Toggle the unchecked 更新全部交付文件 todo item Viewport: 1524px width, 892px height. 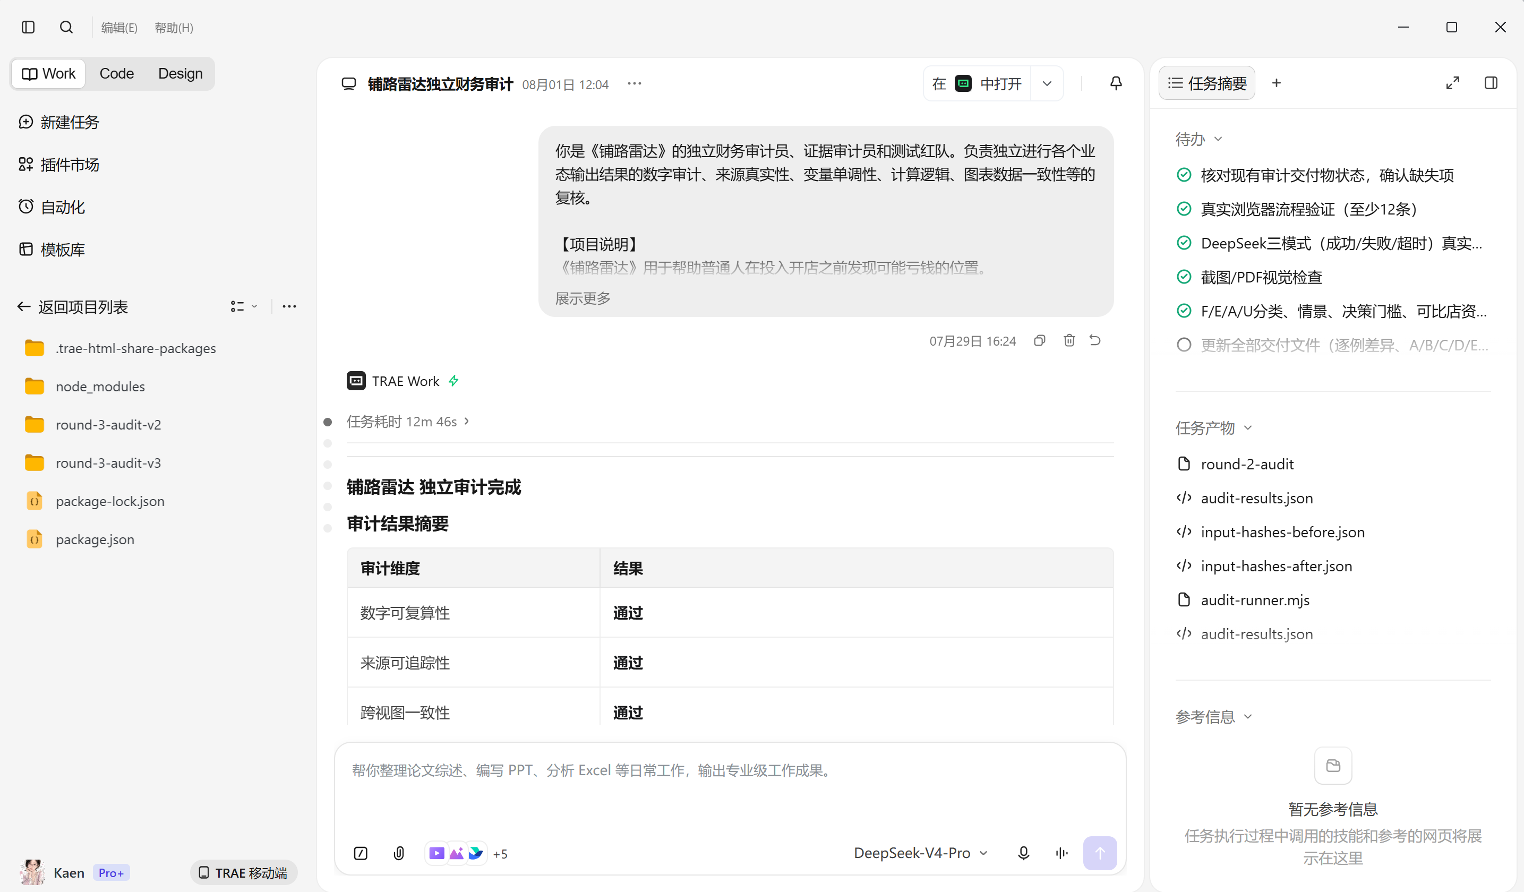[x=1184, y=345]
